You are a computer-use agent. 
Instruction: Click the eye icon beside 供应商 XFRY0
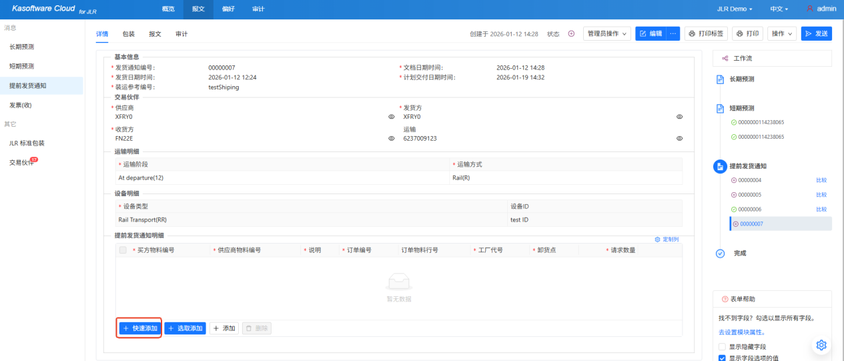(392, 117)
